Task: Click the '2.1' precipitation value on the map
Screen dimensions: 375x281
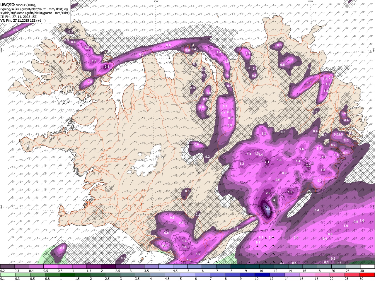Action: [x=267, y=162]
